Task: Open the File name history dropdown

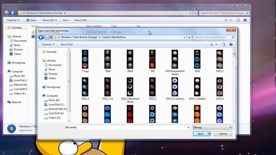Action: click(188, 127)
